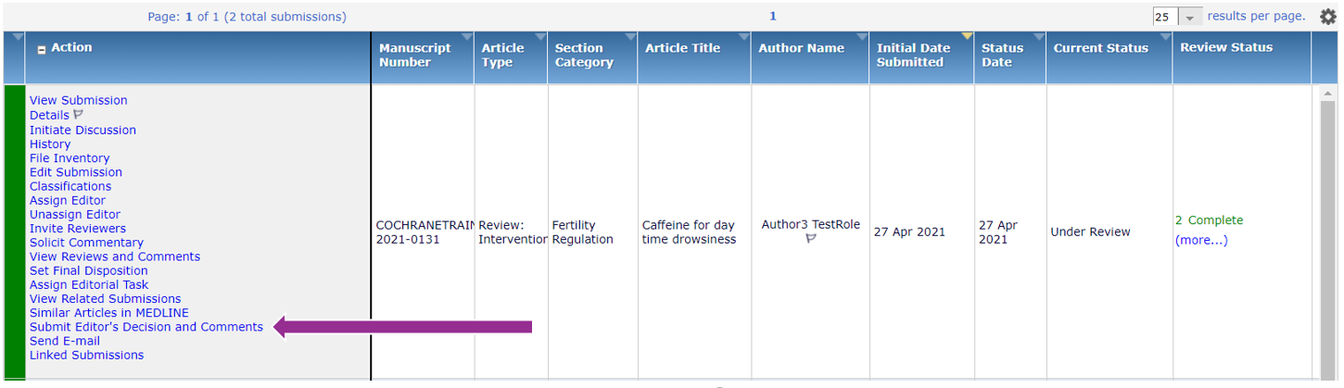Sort by the Article Title column header
The height and width of the screenshot is (388, 1344).
click(x=682, y=48)
